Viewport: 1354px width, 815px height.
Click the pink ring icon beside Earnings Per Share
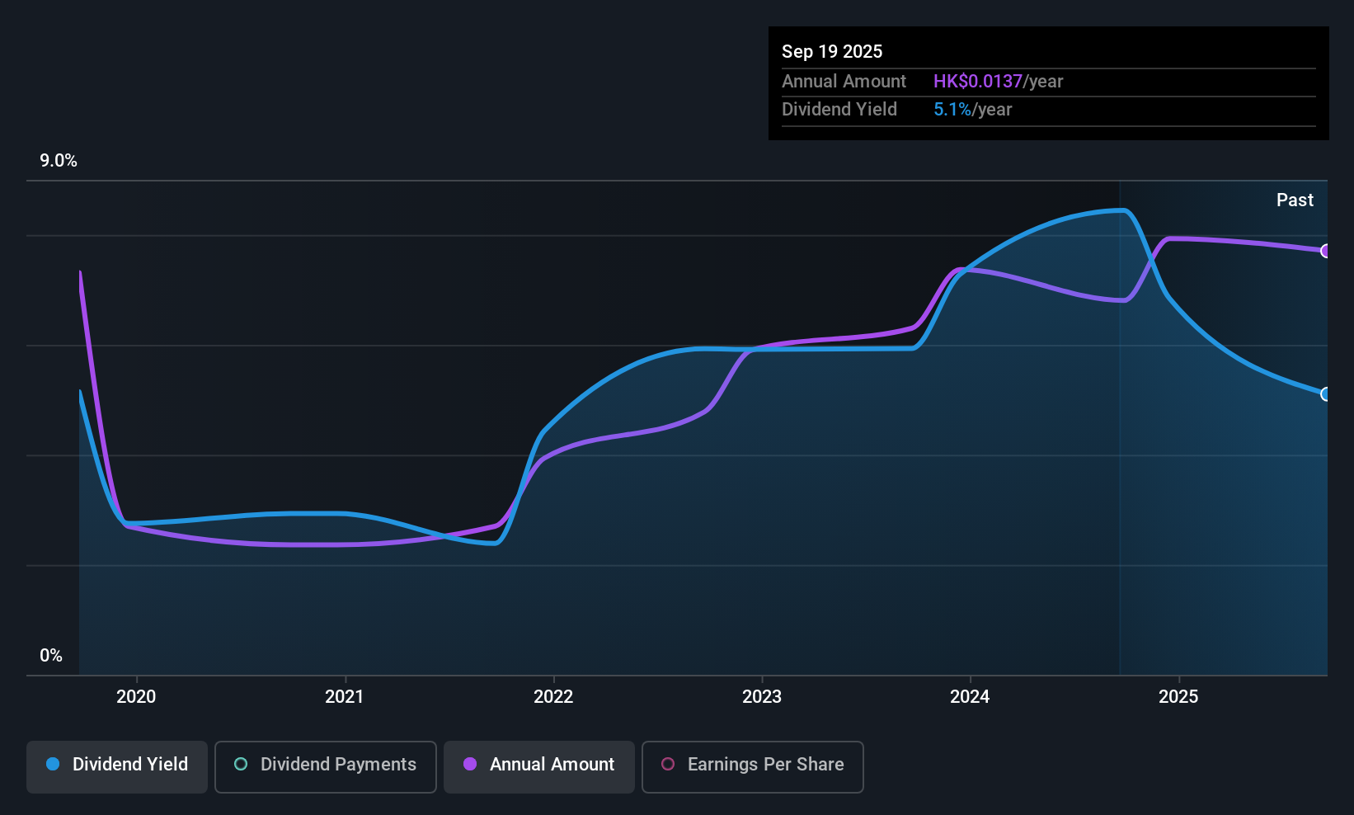coord(668,764)
